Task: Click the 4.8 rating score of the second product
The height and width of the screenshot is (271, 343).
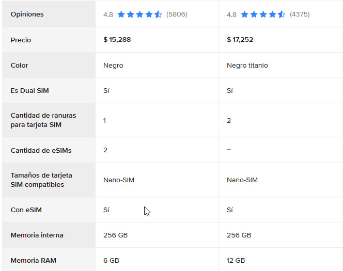Action: pos(231,14)
